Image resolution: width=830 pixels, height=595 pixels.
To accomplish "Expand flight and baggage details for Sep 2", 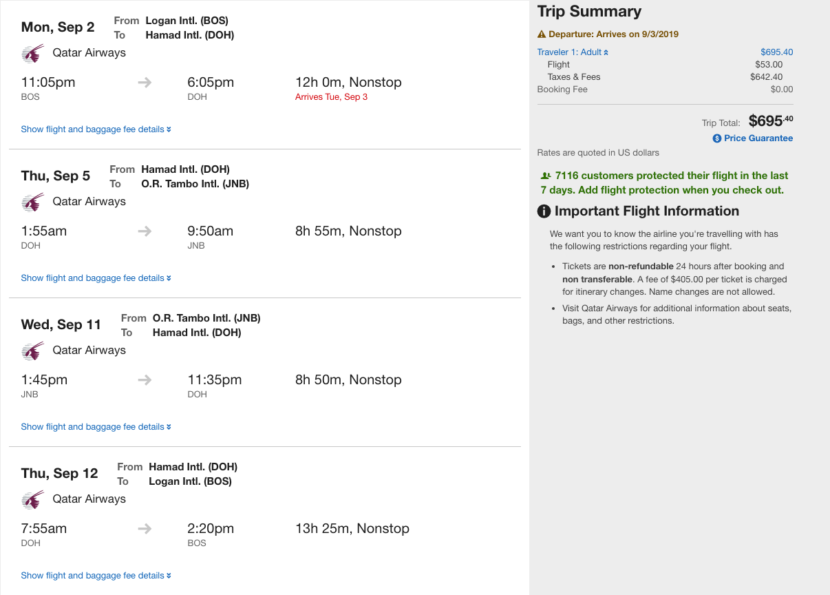I will coord(96,129).
